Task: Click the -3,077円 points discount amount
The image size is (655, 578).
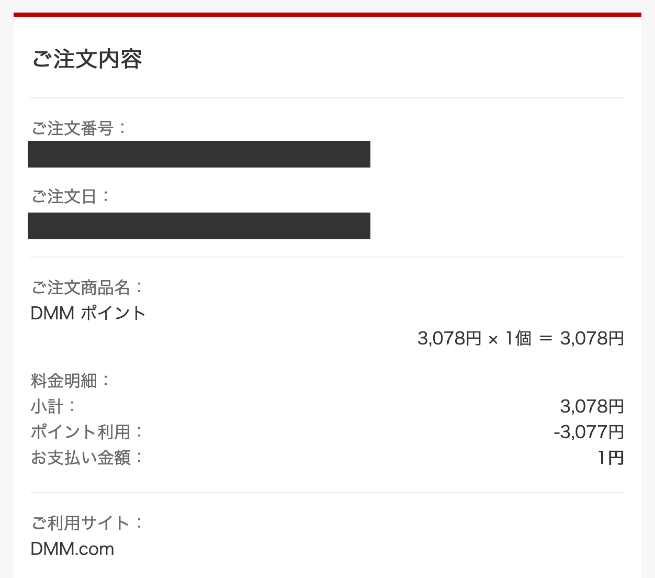Action: tap(589, 432)
